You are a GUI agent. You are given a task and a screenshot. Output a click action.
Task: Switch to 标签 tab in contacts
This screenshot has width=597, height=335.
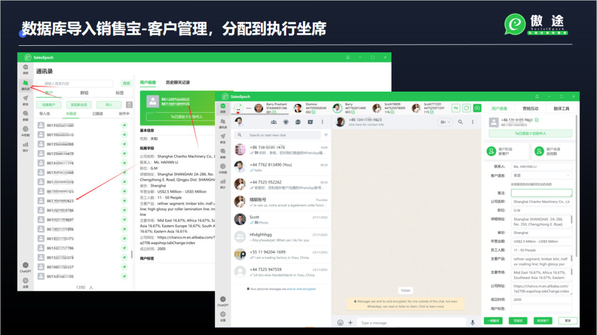tap(119, 93)
